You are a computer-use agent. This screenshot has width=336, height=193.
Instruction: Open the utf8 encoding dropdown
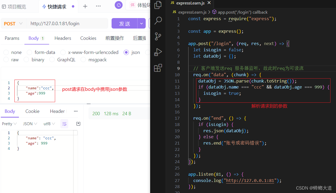click(x=49, y=124)
